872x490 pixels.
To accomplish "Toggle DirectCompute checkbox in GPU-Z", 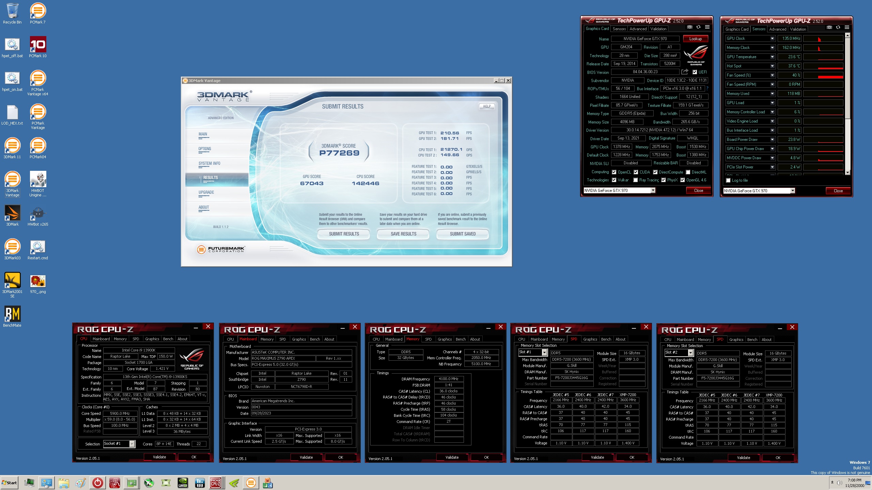I will point(655,172).
